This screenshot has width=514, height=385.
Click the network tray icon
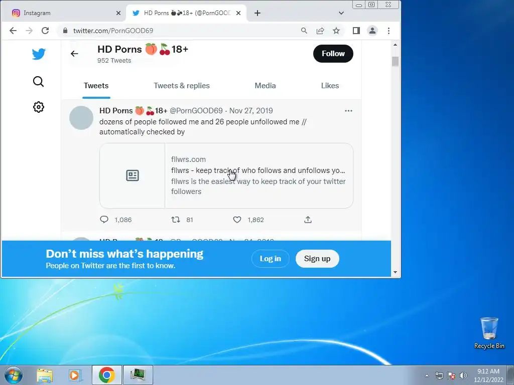(439, 375)
